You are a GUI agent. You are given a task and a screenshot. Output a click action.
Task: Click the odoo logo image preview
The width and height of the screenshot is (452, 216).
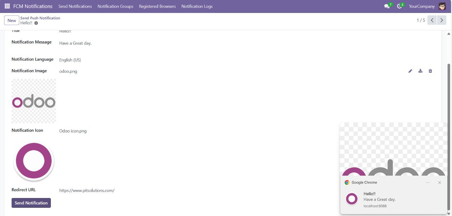(33, 101)
